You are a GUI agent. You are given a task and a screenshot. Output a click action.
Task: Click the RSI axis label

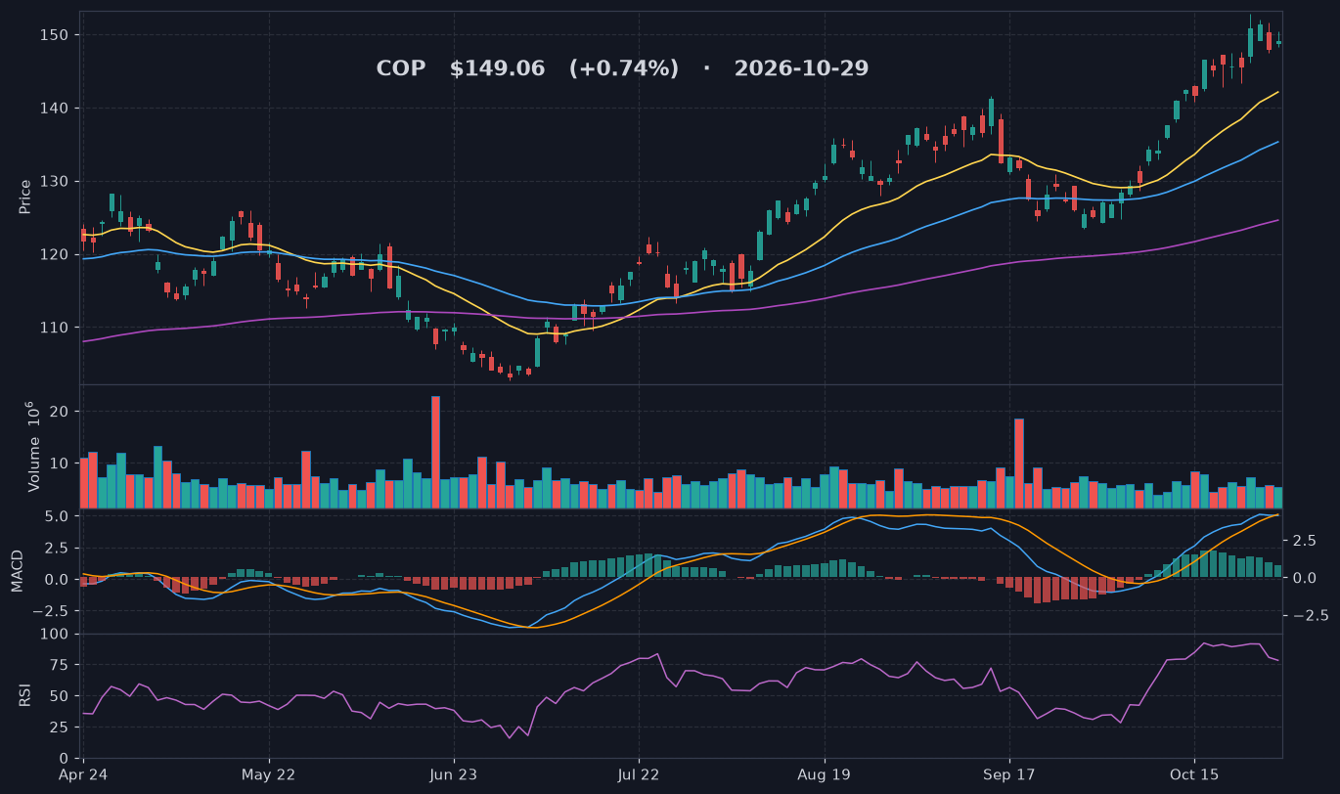(x=25, y=696)
